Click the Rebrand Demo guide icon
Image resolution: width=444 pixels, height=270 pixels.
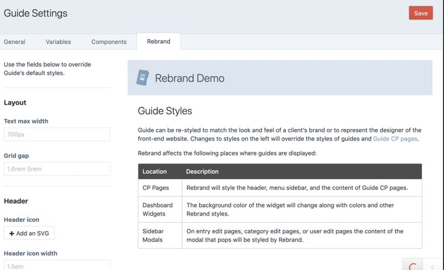pos(143,78)
